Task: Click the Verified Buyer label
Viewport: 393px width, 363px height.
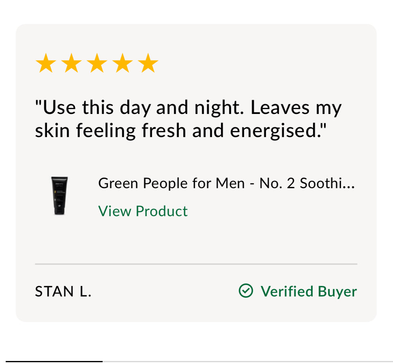Action: click(309, 291)
